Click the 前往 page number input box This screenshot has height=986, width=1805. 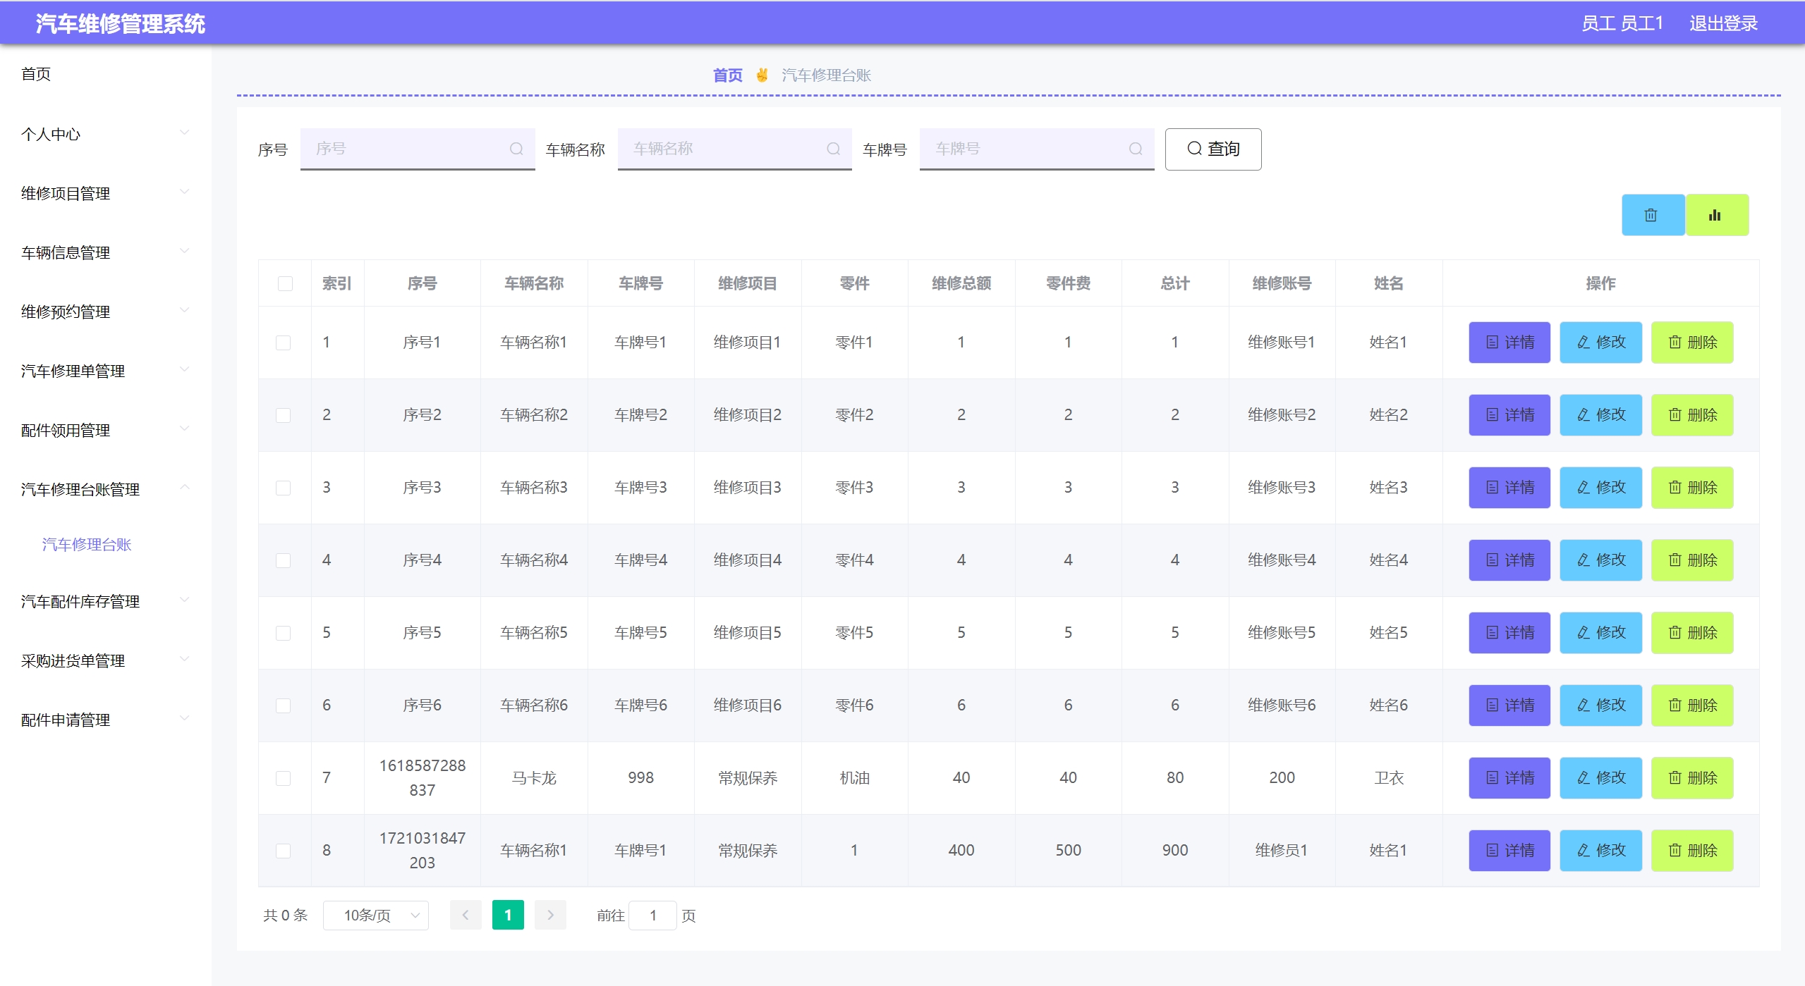652,915
